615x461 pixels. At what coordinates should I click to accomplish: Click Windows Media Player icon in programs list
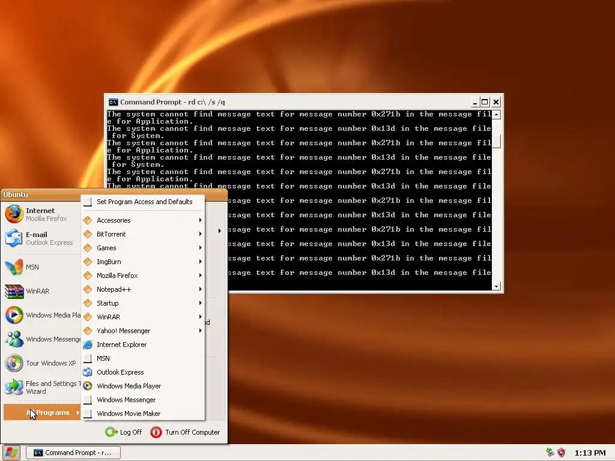(88, 386)
